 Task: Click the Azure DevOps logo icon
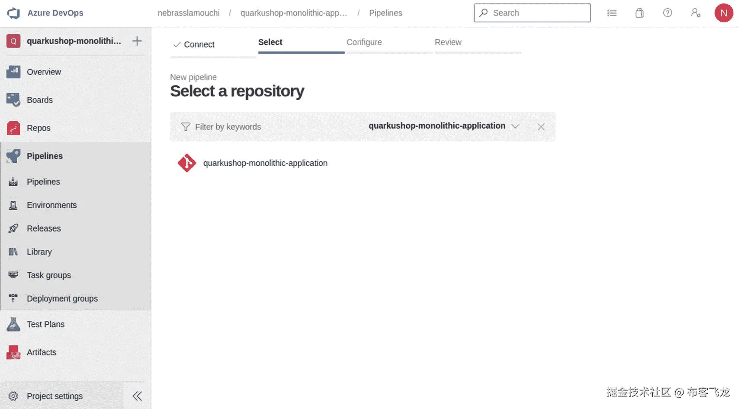(x=13, y=13)
